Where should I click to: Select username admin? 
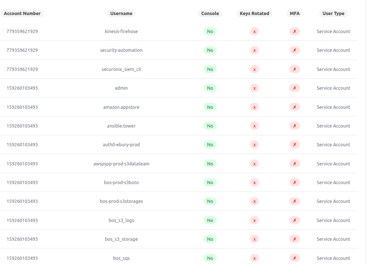click(x=121, y=88)
